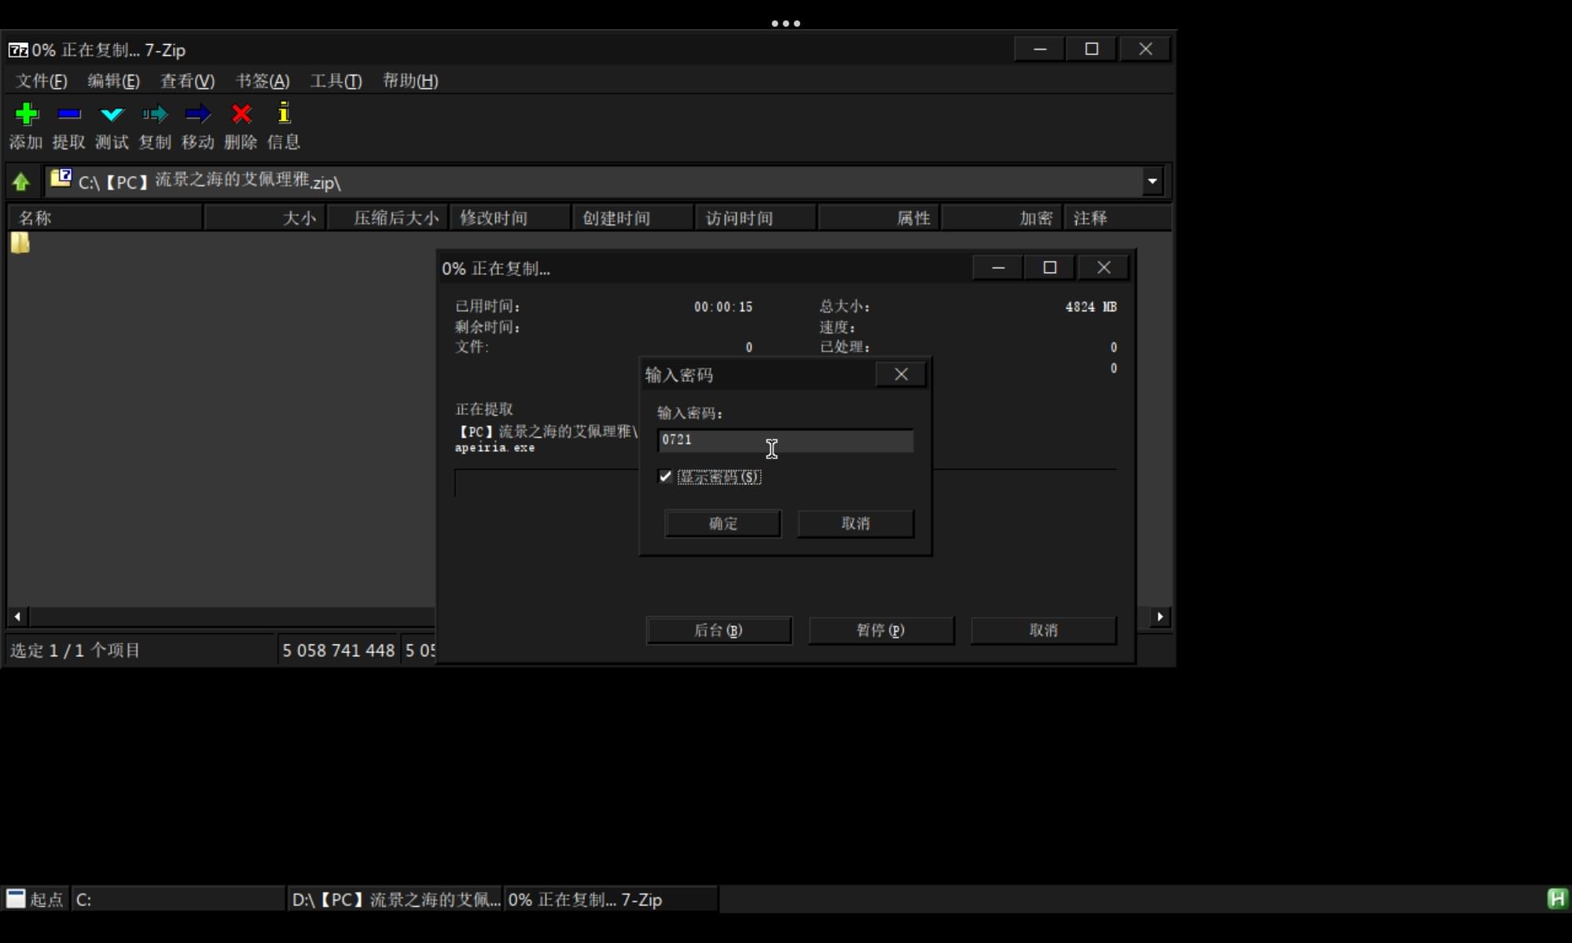Close the 0% 正在复制 progress dialog
1572x943 pixels.
pos(1104,268)
